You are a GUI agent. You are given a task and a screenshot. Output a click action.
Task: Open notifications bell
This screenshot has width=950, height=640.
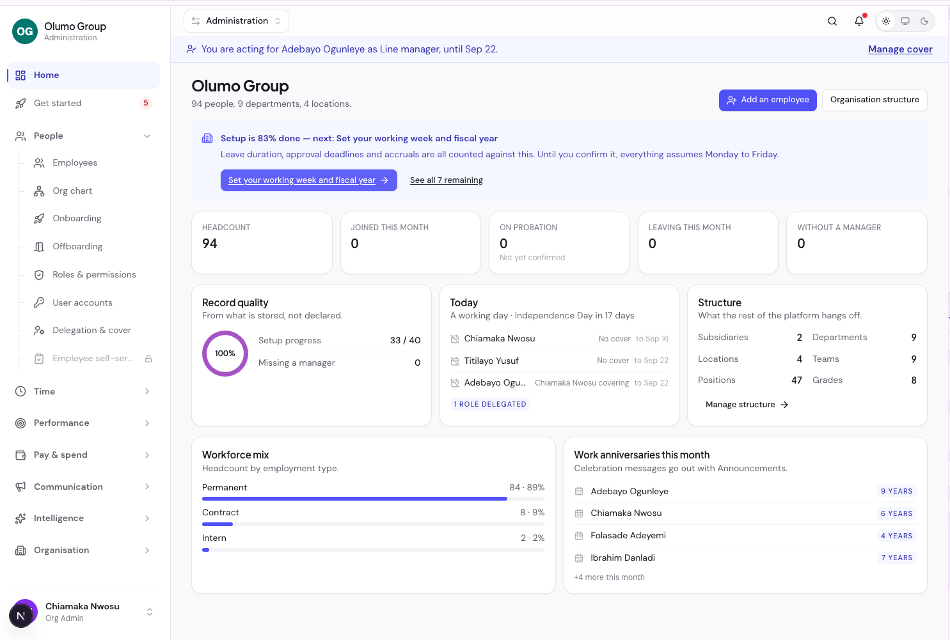pyautogui.click(x=859, y=21)
